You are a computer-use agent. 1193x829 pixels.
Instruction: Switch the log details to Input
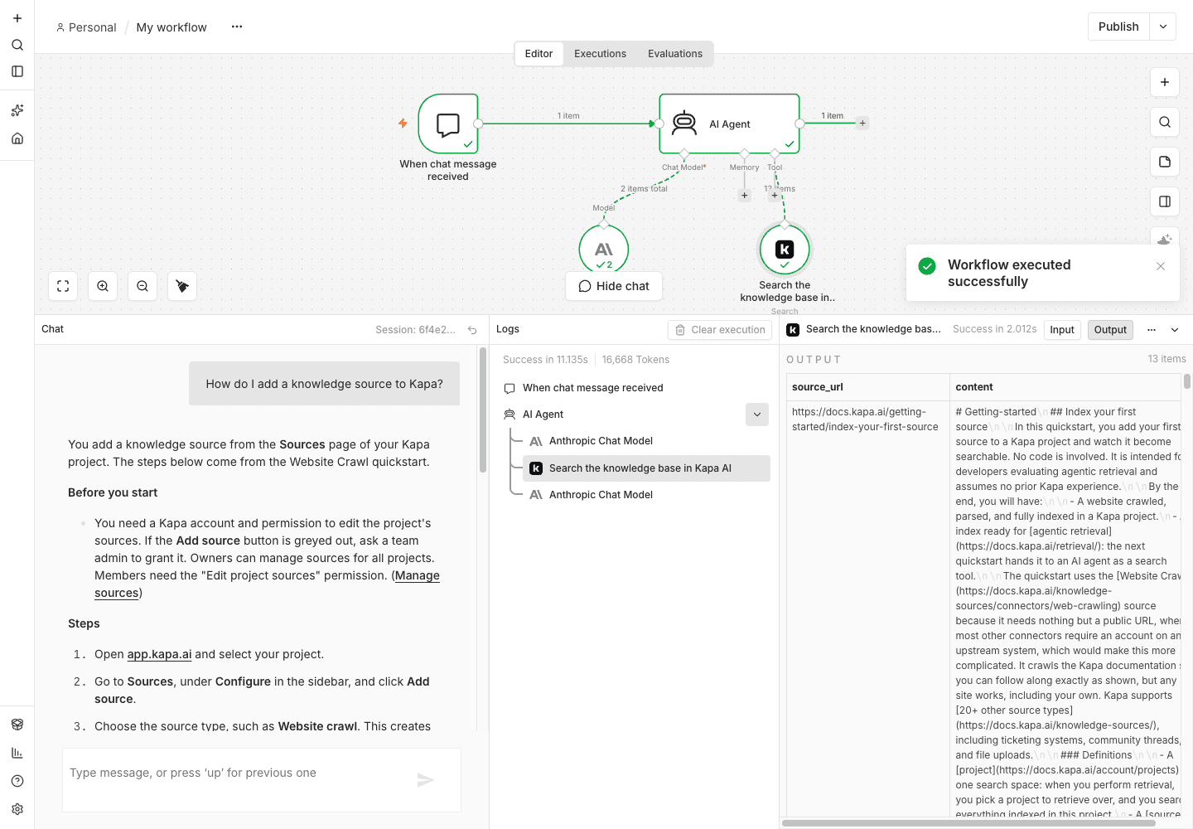click(x=1062, y=330)
